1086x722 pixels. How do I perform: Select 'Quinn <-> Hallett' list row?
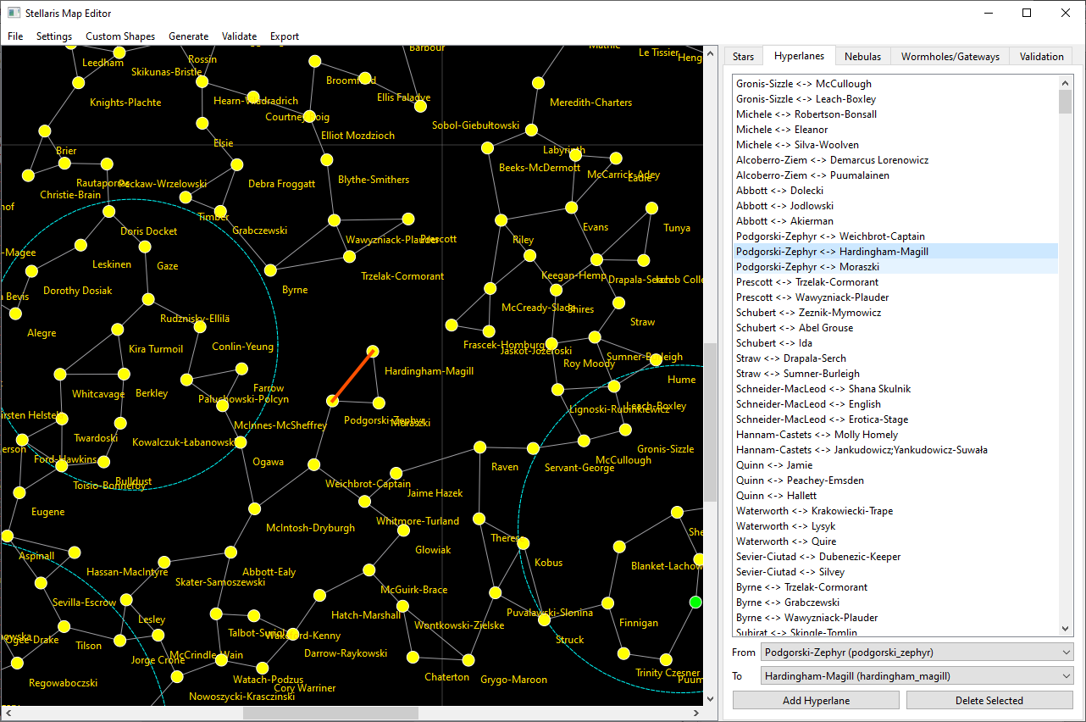pos(895,495)
